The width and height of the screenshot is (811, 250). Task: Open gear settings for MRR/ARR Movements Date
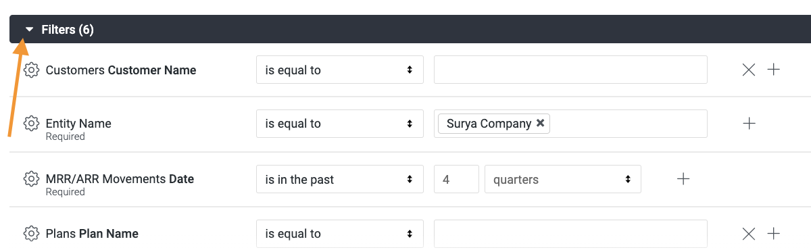(x=31, y=179)
